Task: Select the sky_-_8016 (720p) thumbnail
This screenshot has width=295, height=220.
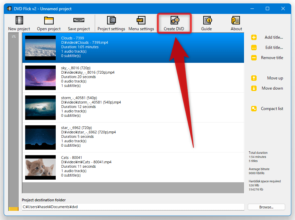Action: [x=40, y=78]
